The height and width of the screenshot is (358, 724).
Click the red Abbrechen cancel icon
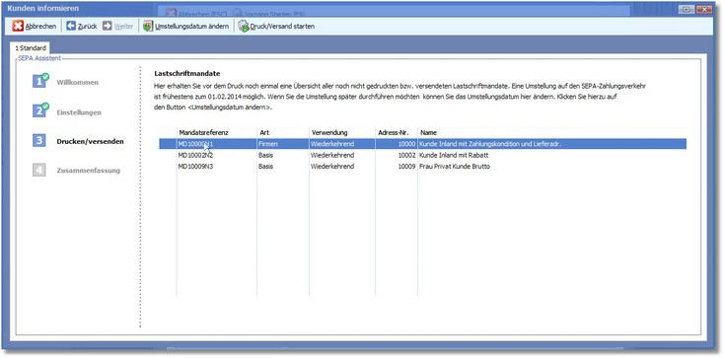click(18, 27)
